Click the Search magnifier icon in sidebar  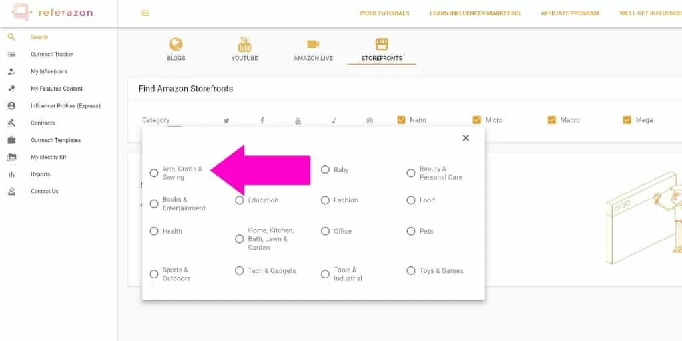coord(12,37)
